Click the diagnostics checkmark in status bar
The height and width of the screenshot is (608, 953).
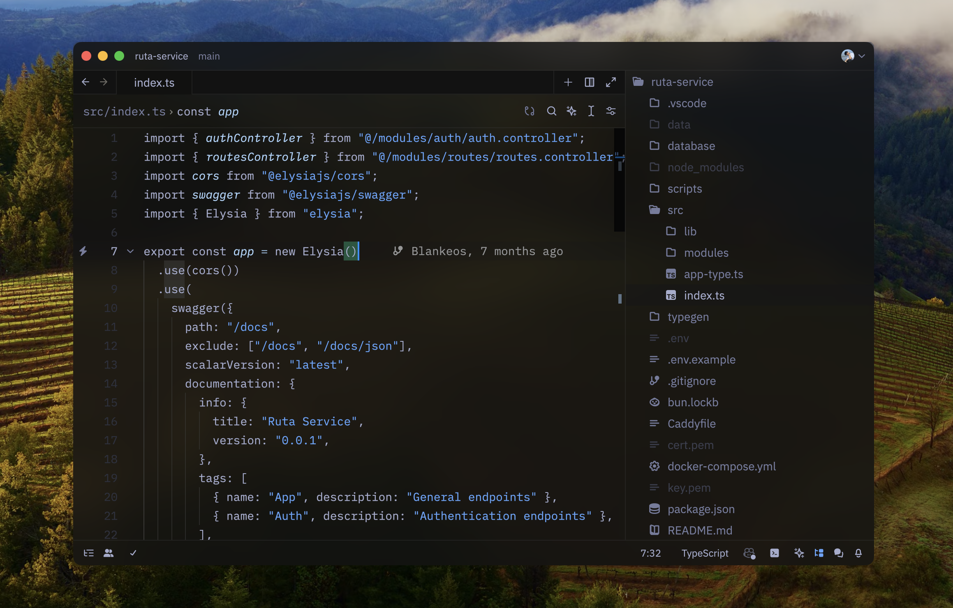(133, 553)
